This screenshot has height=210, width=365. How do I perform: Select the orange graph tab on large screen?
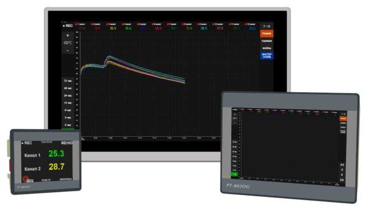pos(267,34)
